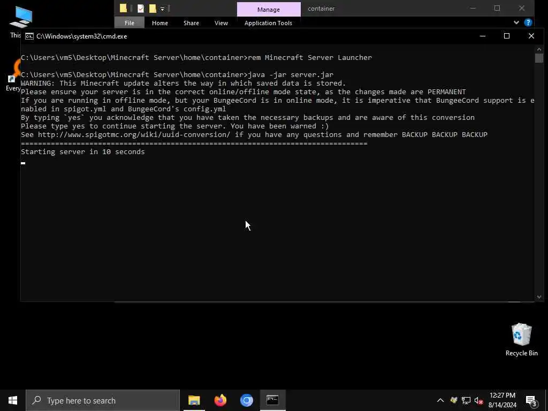Screen dimensions: 548x411
Task: Click the security tray icon
Action: click(x=454, y=400)
